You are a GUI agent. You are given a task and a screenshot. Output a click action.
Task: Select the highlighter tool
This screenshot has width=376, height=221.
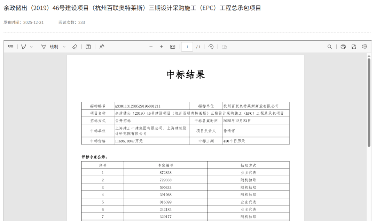click(x=23, y=47)
